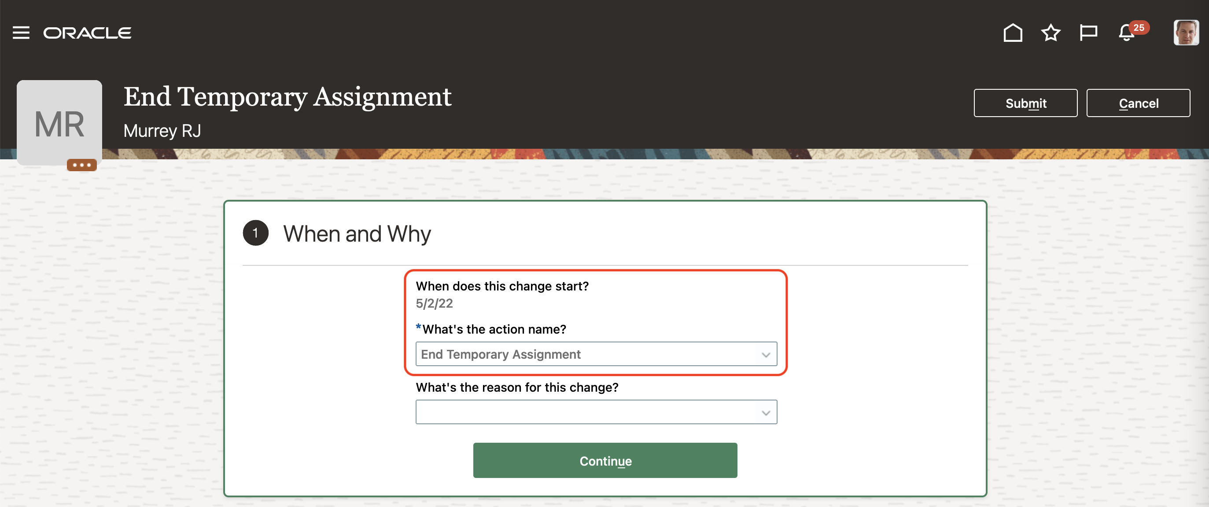
Task: Click the step 1 number circle
Action: 255,233
